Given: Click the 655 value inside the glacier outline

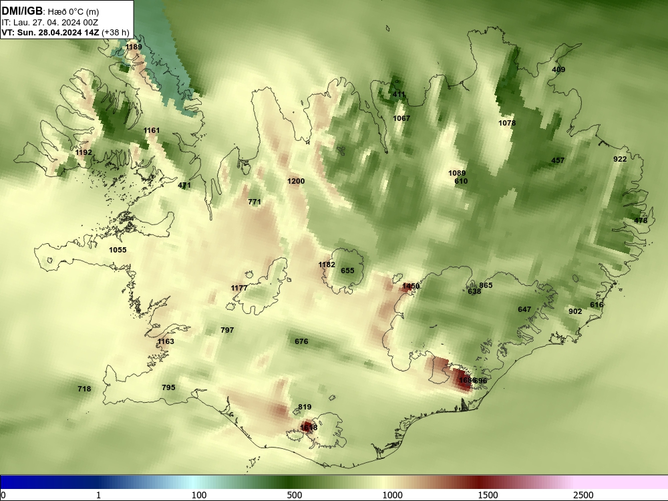Looking at the screenshot, I should click(347, 271).
